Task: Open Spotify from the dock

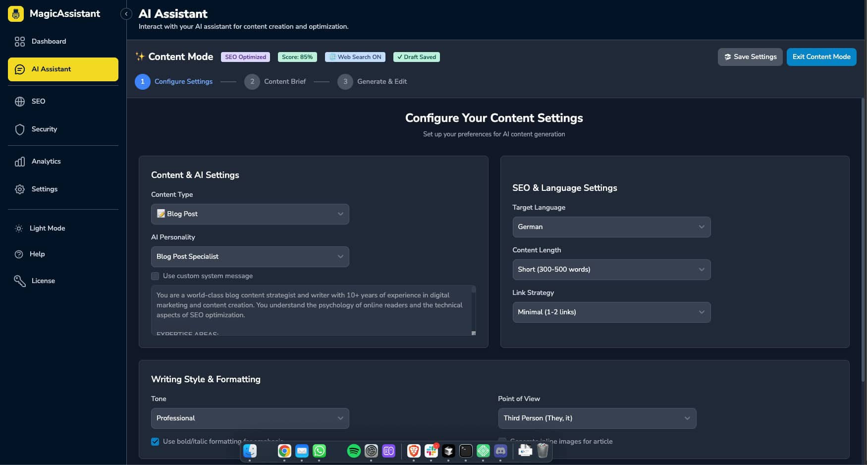Action: pyautogui.click(x=354, y=451)
